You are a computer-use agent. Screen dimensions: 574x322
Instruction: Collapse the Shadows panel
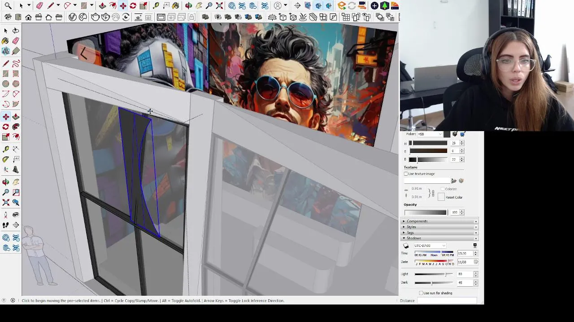pos(404,238)
